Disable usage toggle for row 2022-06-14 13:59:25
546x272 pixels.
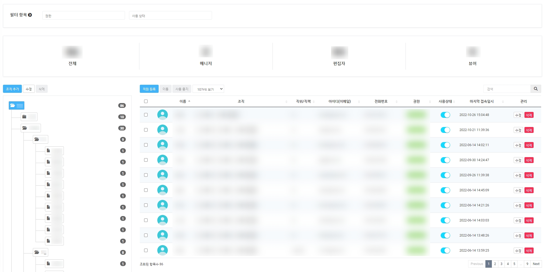445,250
